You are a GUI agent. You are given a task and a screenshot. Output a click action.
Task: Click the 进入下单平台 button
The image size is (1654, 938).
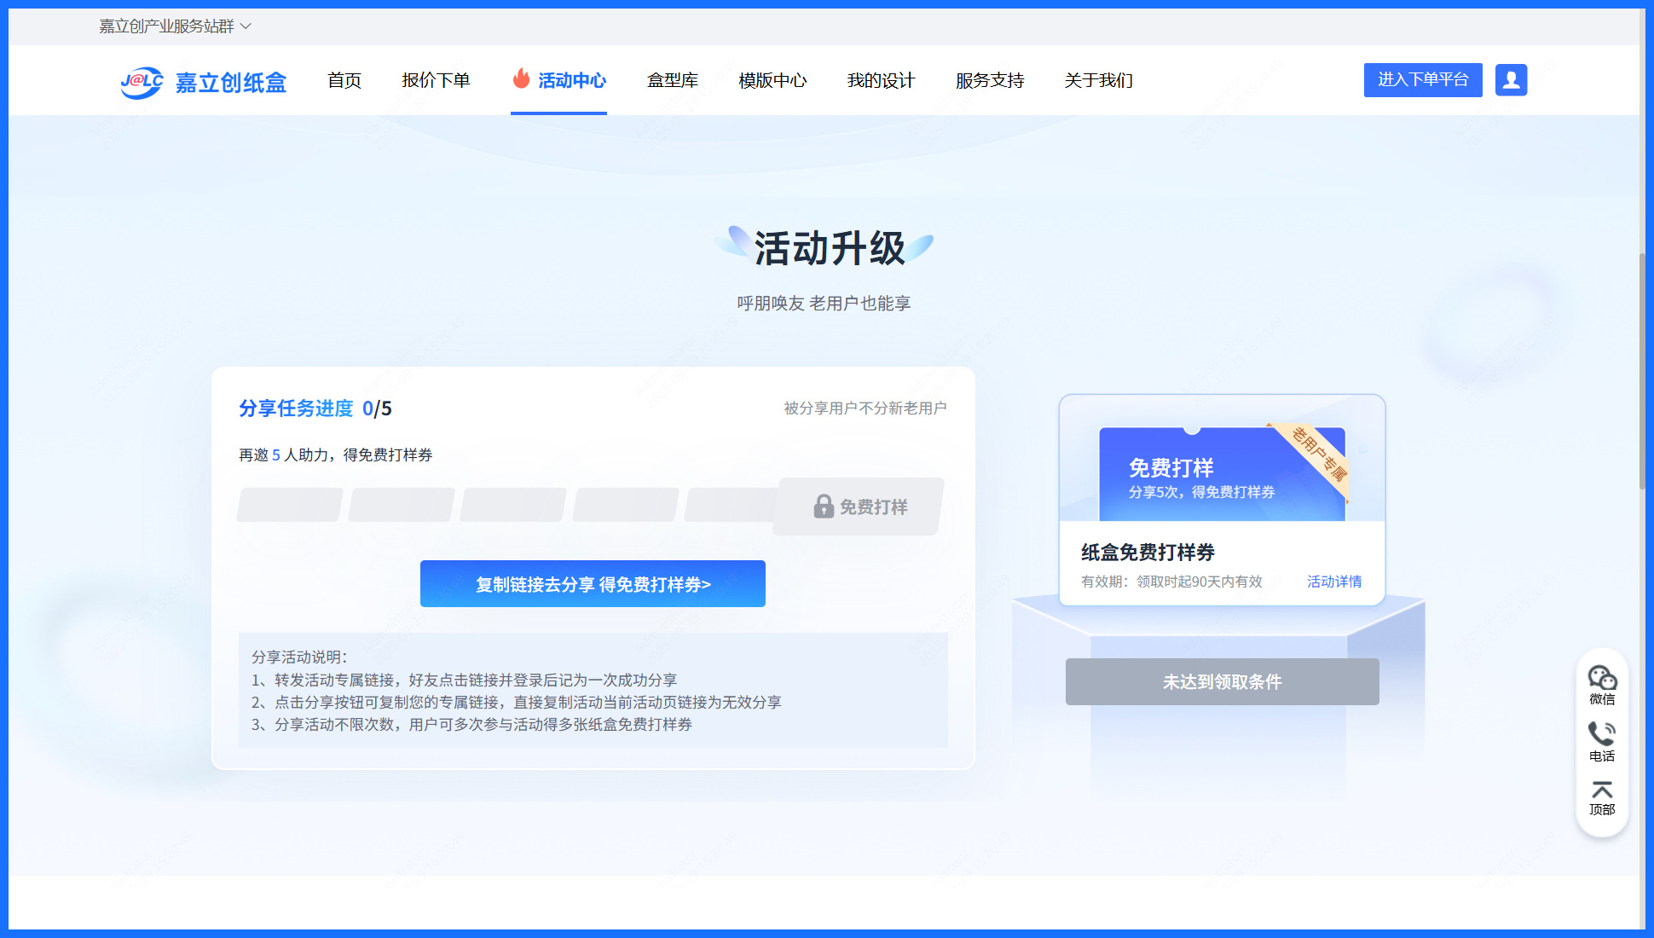[1422, 79]
